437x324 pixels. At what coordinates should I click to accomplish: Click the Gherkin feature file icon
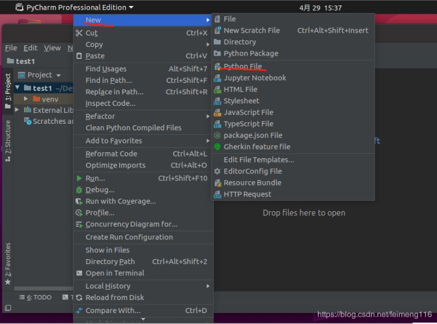tap(217, 147)
